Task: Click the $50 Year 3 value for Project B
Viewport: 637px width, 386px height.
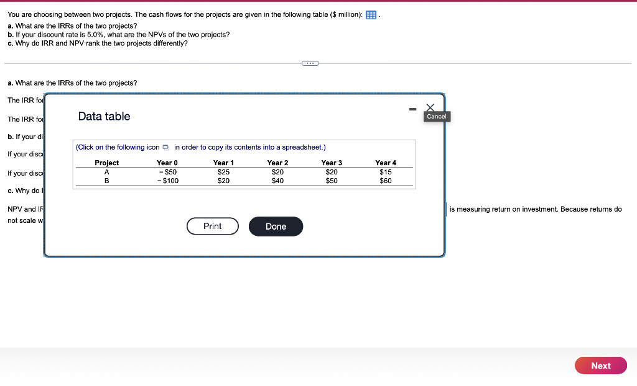Action: click(x=331, y=181)
